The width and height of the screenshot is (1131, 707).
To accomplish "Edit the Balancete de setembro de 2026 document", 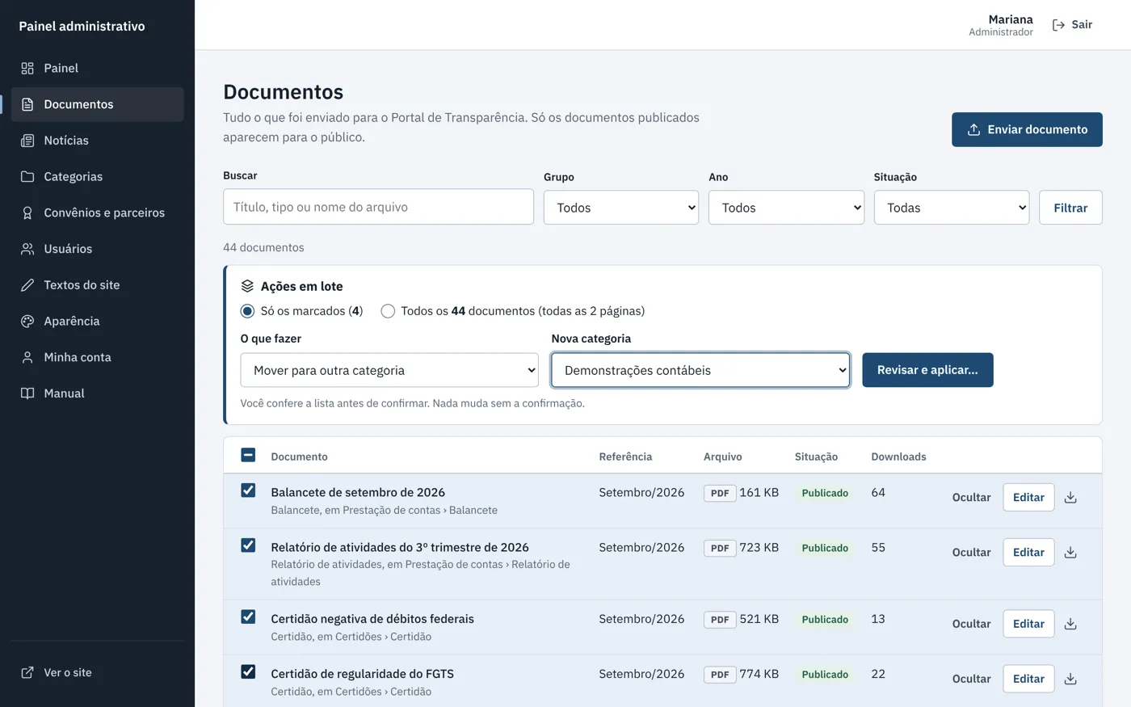I will pos(1028,498).
